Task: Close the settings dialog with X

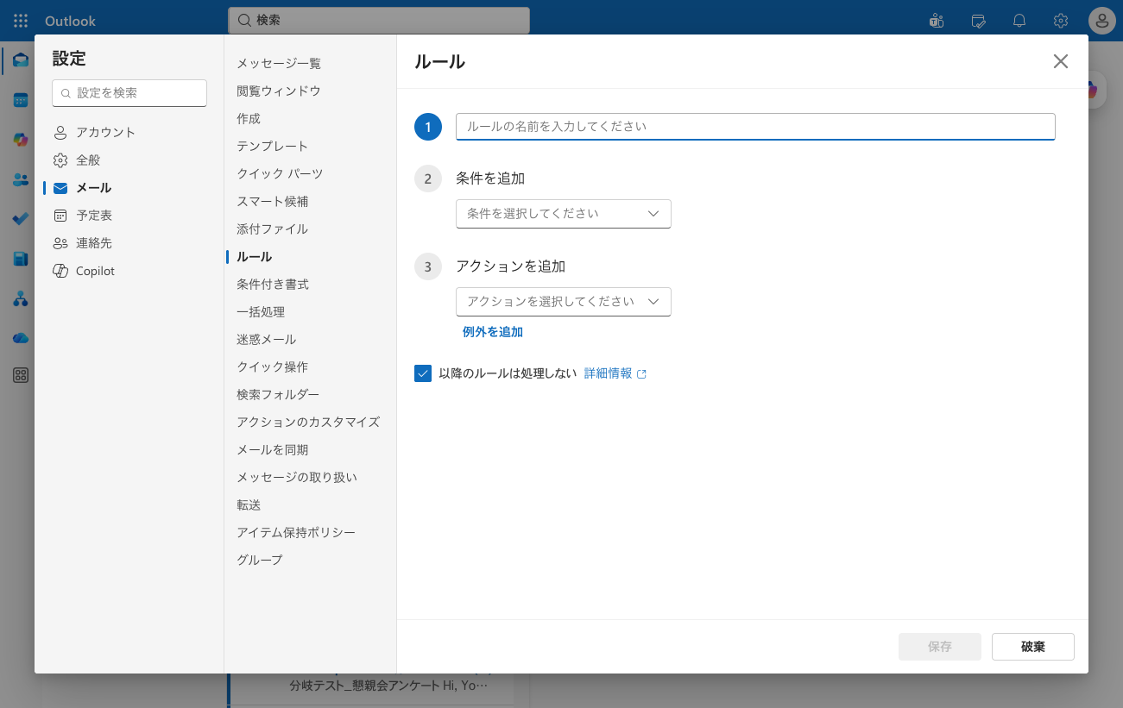Action: pos(1061,61)
